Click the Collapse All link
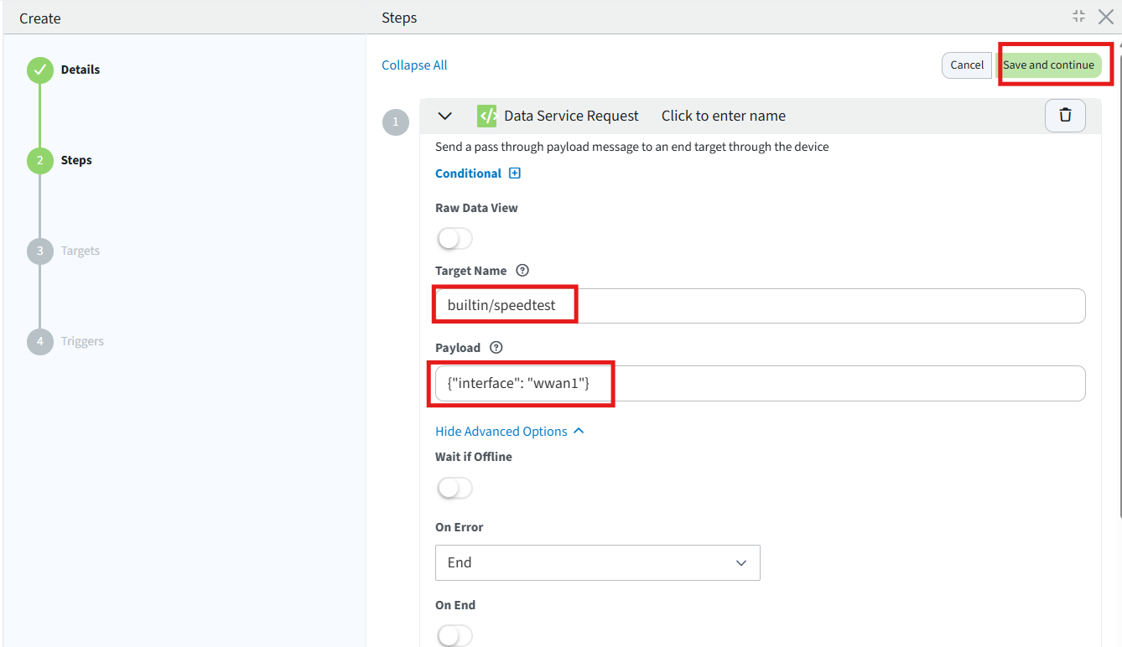Viewport: 1122px width, 647px height. (414, 65)
